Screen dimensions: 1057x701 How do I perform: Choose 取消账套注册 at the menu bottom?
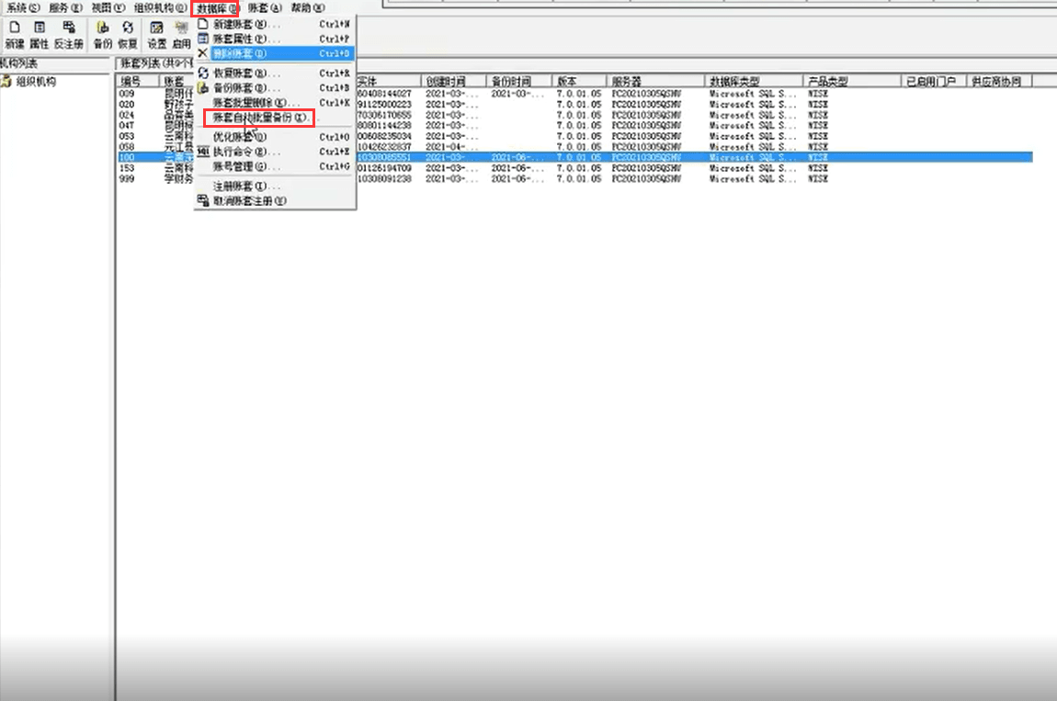[250, 200]
